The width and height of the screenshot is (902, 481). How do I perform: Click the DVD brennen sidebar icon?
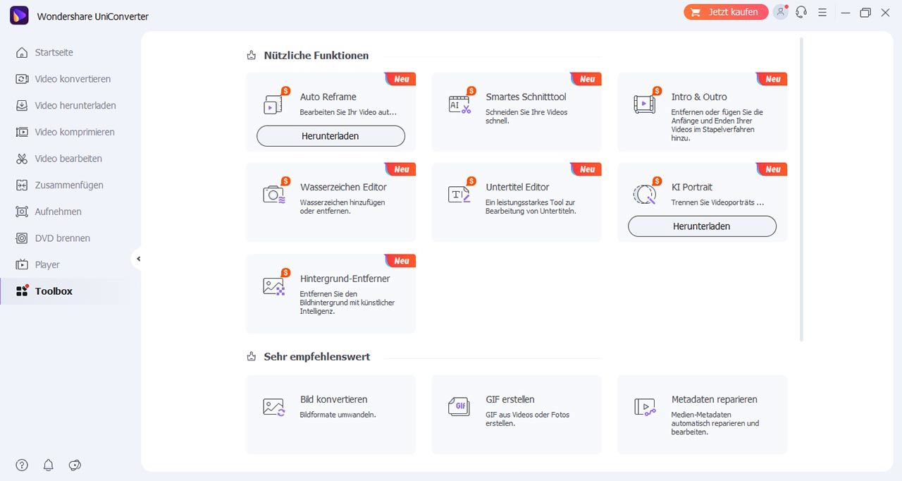tap(22, 238)
